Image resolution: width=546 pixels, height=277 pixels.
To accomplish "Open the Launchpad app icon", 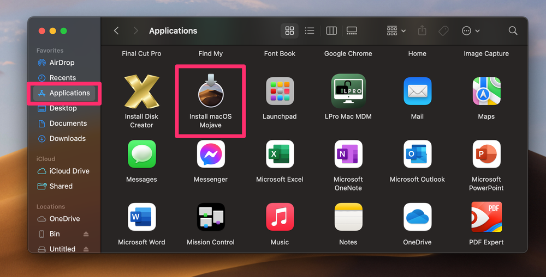I will pos(280,92).
